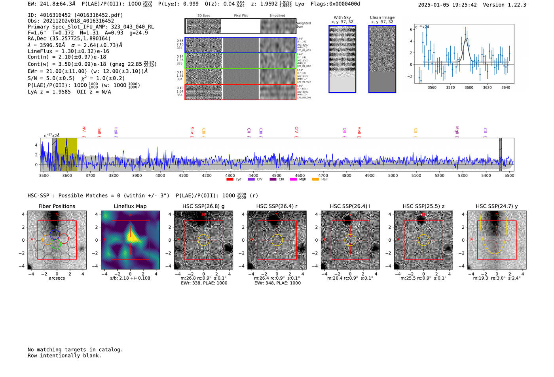554x377 pixels.
Task: Click the SiII line marker
Action: 99,132
